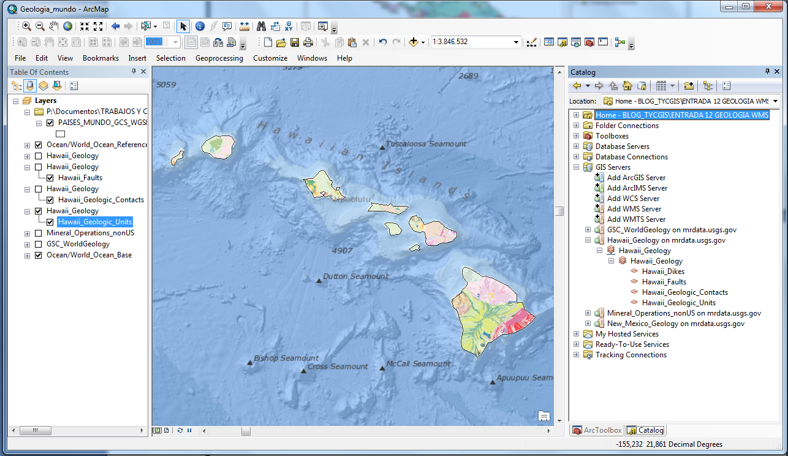Collapse the Layers data frame node
This screenshot has width=788, height=456.
point(15,101)
